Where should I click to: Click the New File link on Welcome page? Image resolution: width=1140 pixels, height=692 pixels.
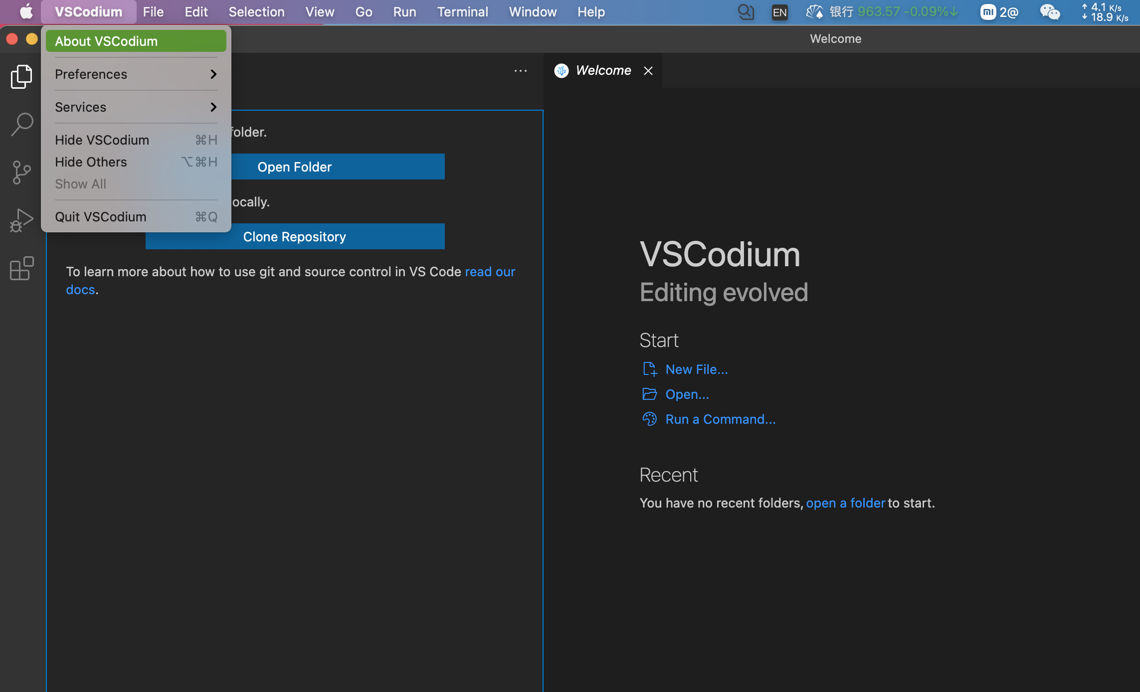pyautogui.click(x=696, y=369)
